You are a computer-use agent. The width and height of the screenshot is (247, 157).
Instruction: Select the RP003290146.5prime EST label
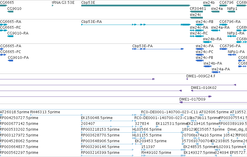[100, 147]
